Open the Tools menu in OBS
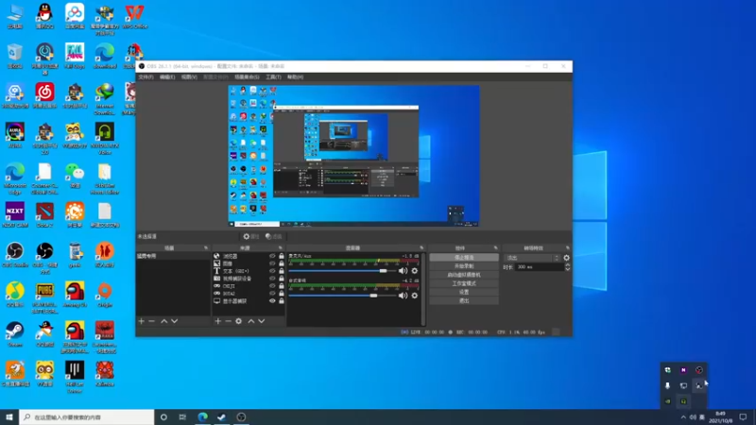The height and width of the screenshot is (425, 756). pyautogui.click(x=273, y=77)
